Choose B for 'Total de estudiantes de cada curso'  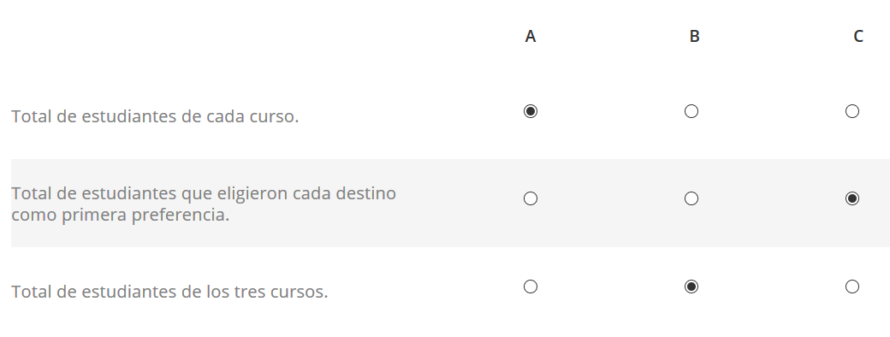691,111
